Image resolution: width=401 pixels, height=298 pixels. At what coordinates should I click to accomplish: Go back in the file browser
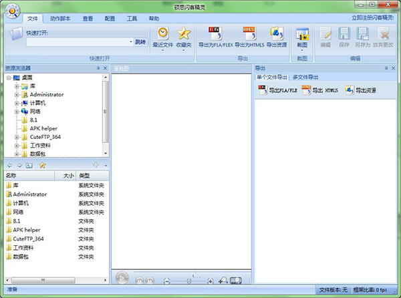(x=10, y=165)
